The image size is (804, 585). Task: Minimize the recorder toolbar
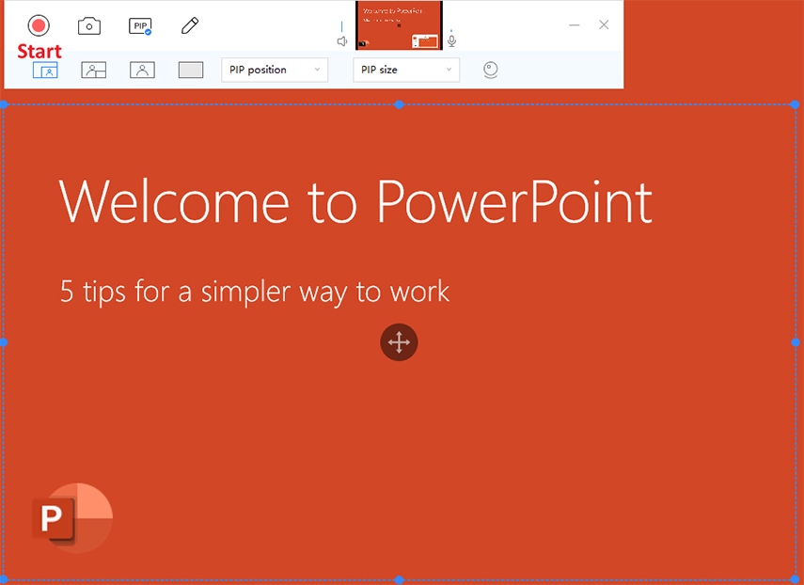tap(575, 24)
